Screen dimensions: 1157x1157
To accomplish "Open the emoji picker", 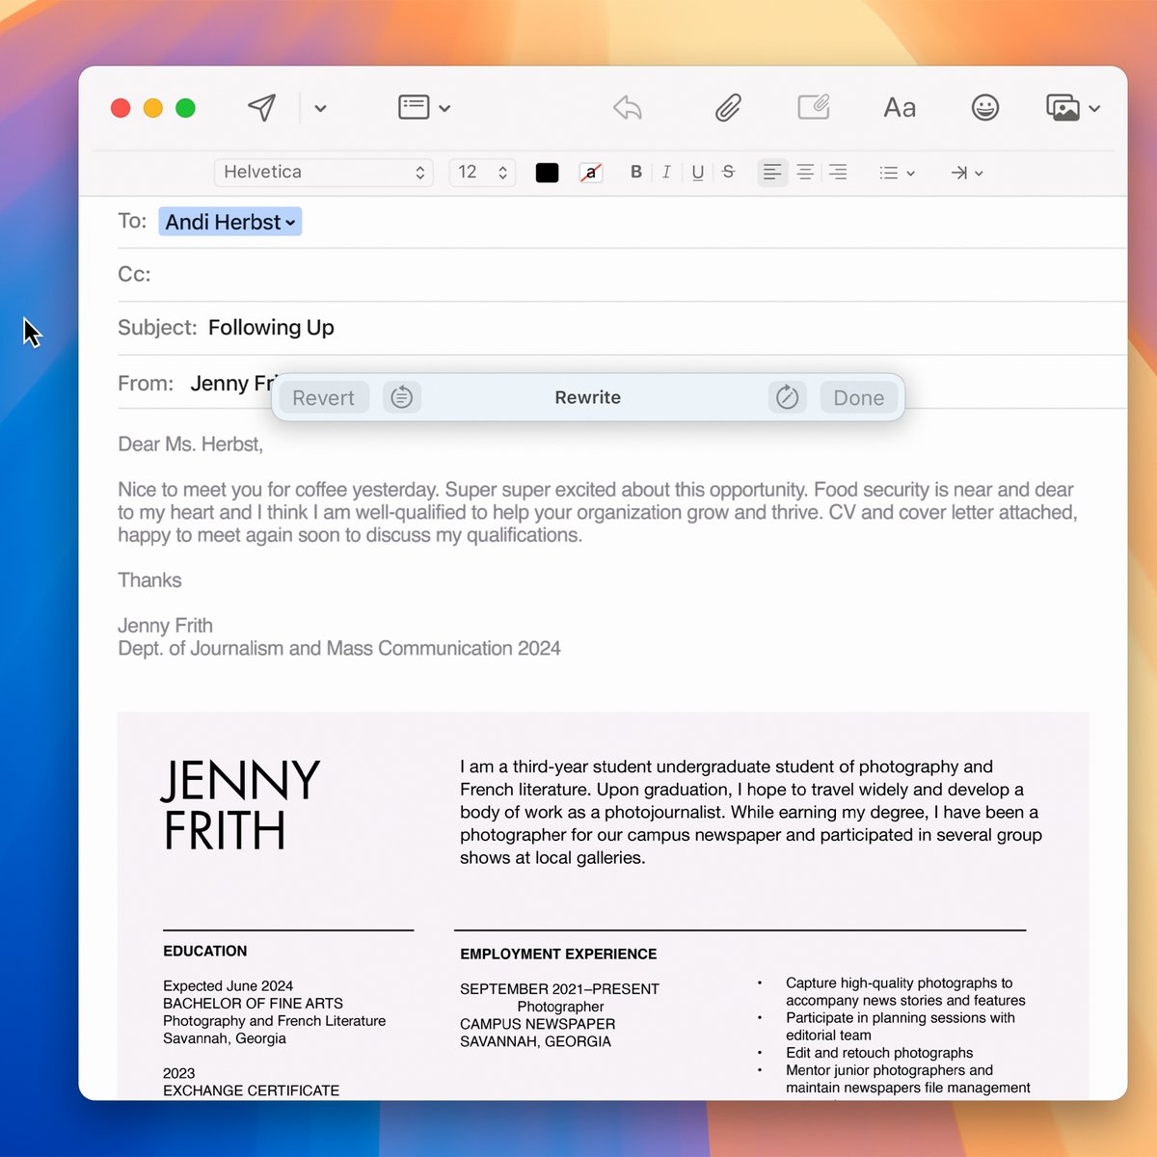I will click(984, 107).
